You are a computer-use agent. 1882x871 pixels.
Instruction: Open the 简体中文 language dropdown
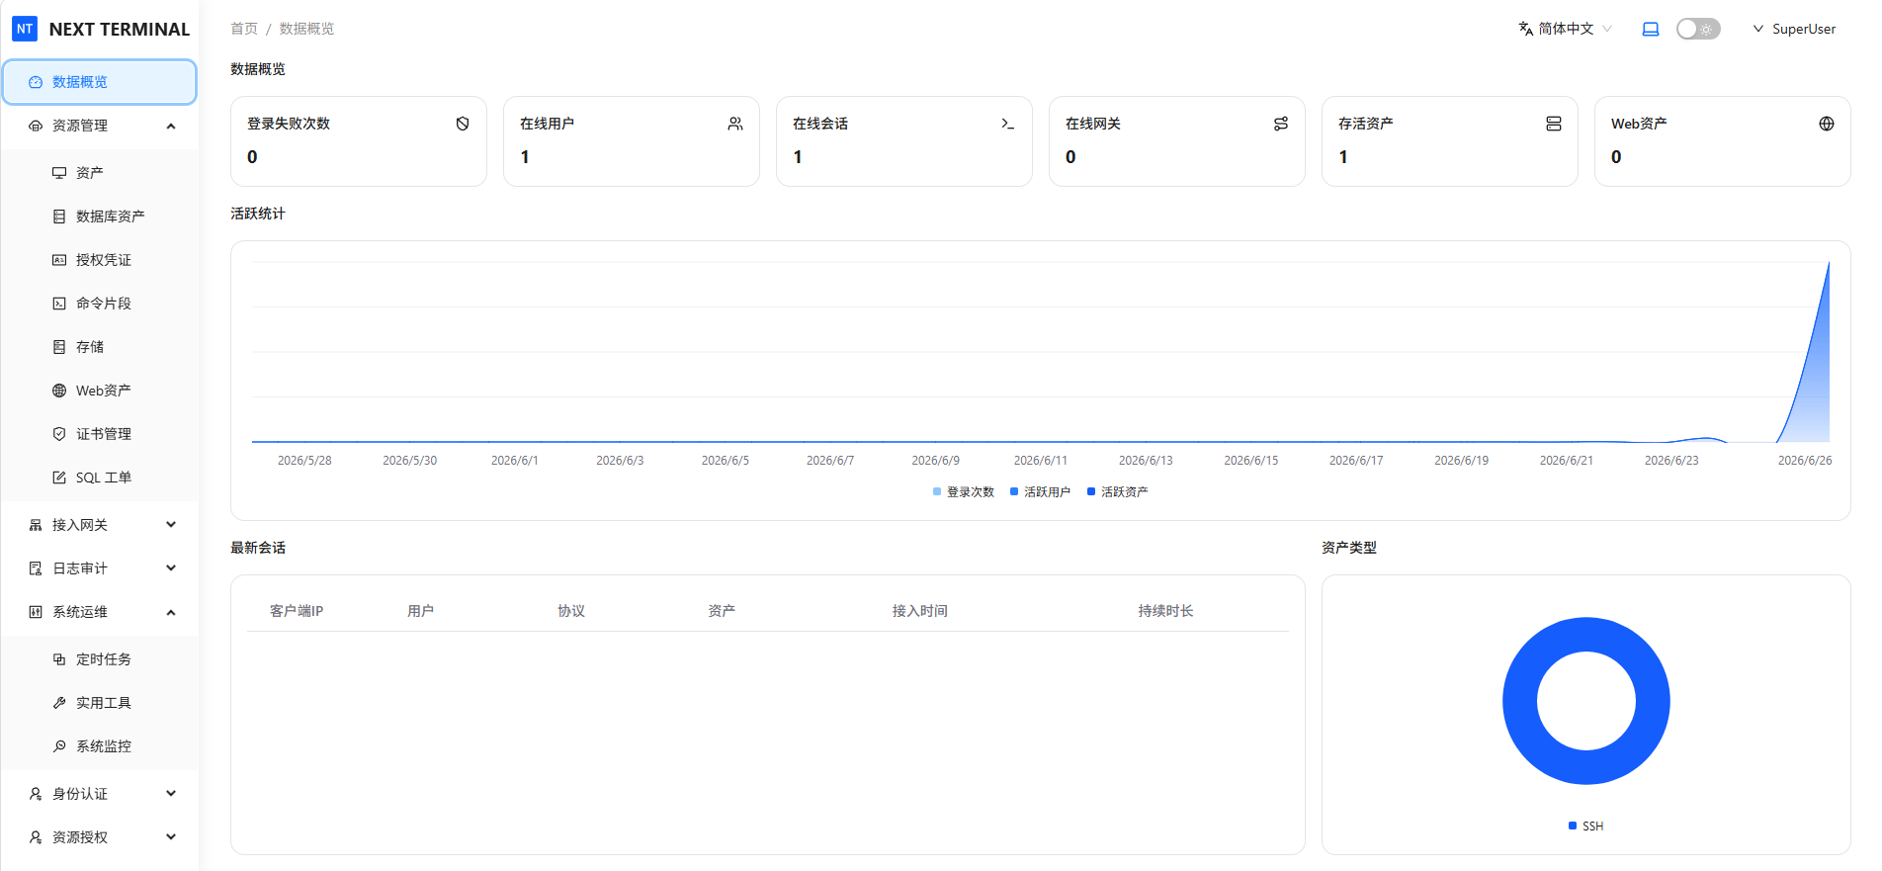[x=1566, y=29]
